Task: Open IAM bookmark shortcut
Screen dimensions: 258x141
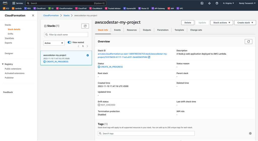Action: tap(171, 8)
